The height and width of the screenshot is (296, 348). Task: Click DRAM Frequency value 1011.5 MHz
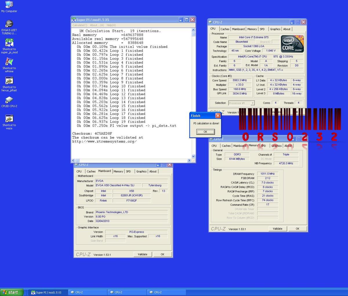(x=267, y=174)
